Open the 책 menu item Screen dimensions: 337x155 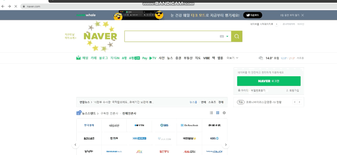(x=213, y=58)
